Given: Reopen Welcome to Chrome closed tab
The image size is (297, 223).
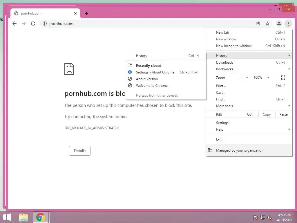Looking at the screenshot, I should [165, 85].
